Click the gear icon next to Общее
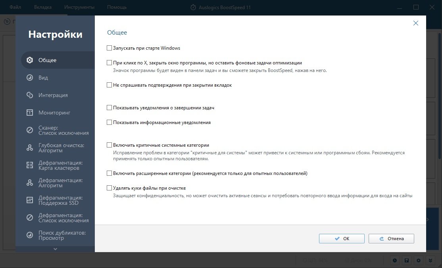442x268 pixels. pos(30,60)
